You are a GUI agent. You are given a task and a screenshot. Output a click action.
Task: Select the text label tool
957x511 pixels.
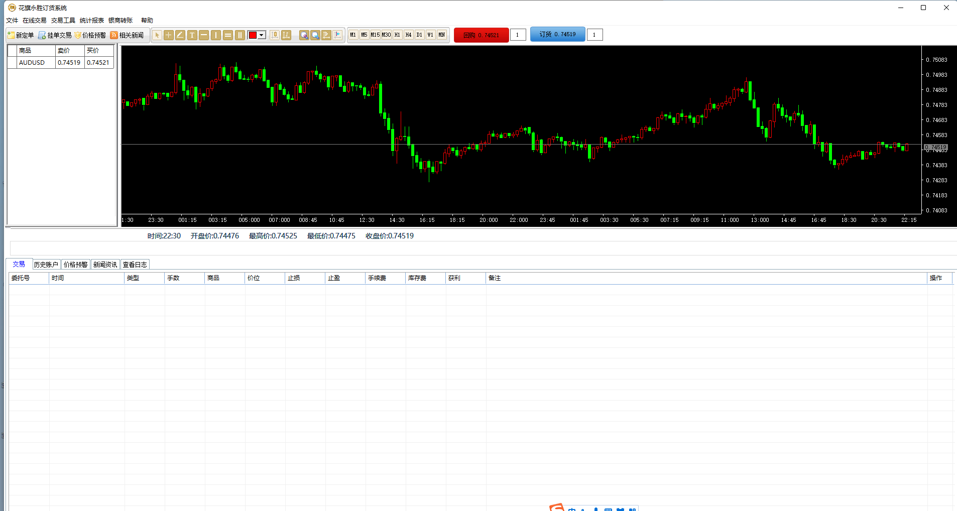[192, 35]
